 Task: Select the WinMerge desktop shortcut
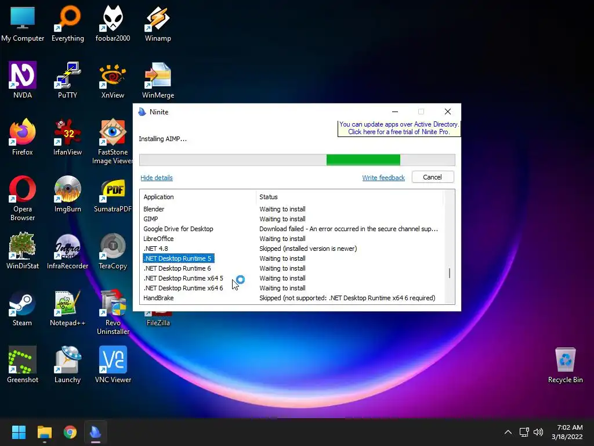pos(158,80)
